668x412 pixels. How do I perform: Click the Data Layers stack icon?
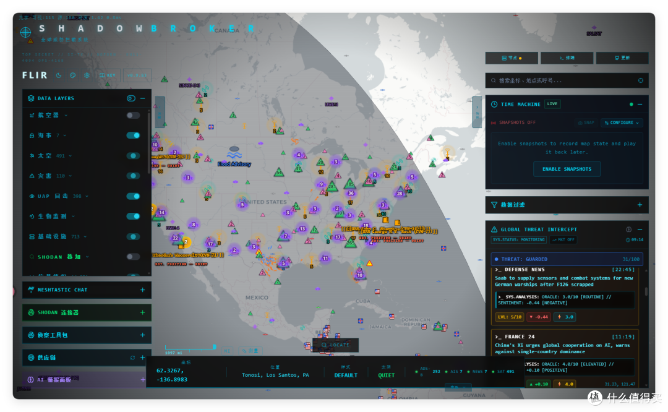coord(31,98)
